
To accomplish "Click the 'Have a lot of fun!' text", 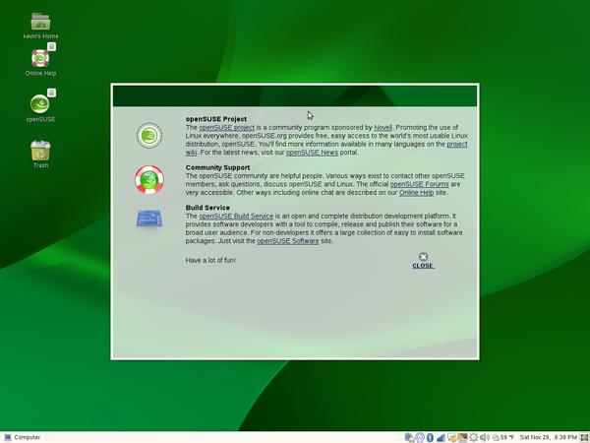I will pos(210,260).
